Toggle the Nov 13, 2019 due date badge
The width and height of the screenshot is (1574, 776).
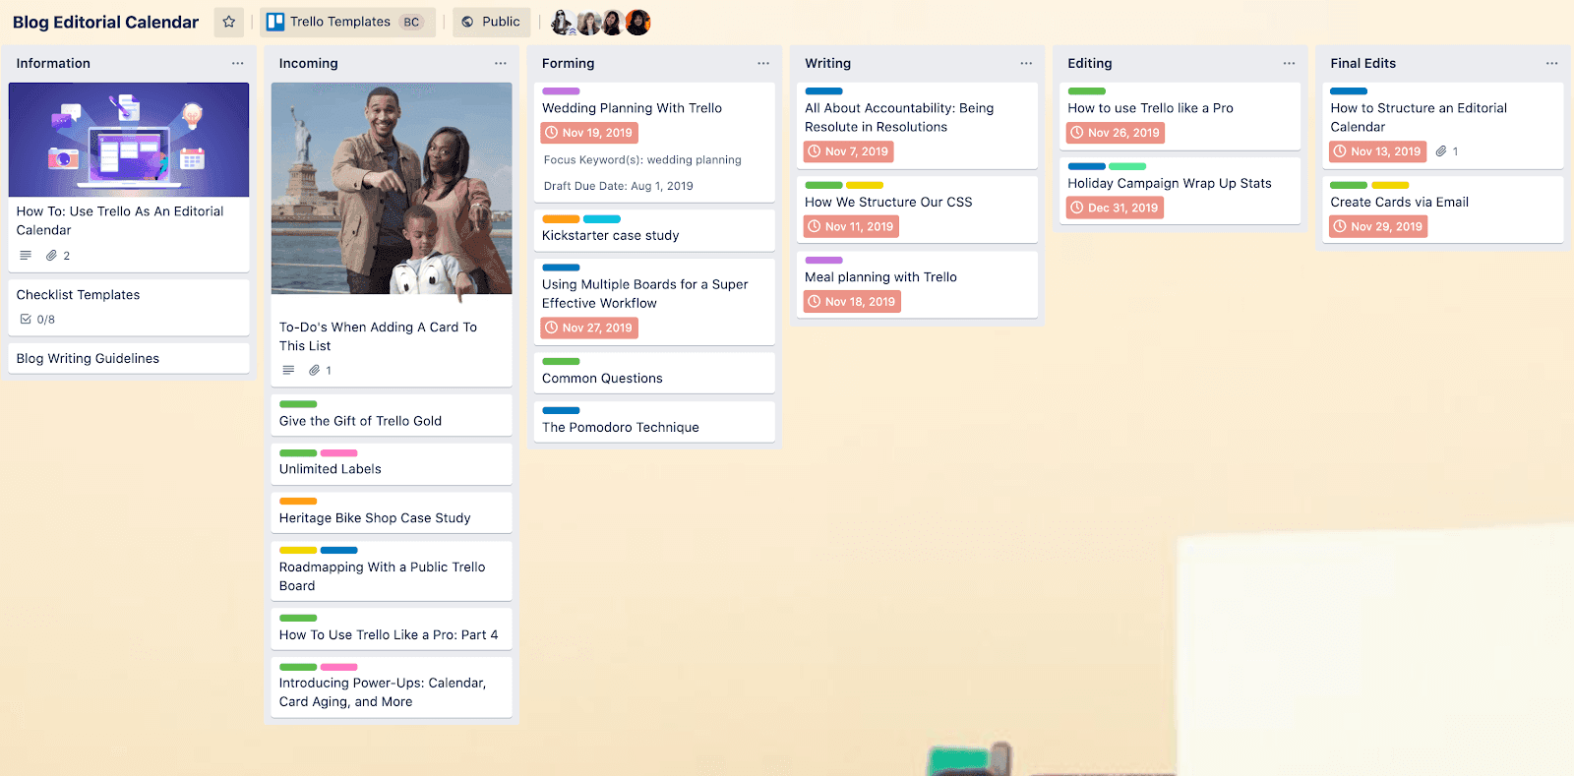click(1378, 151)
